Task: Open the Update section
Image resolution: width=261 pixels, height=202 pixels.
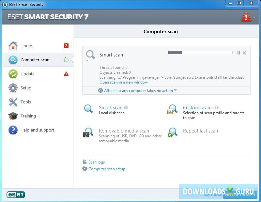Action: pyautogui.click(x=38, y=74)
